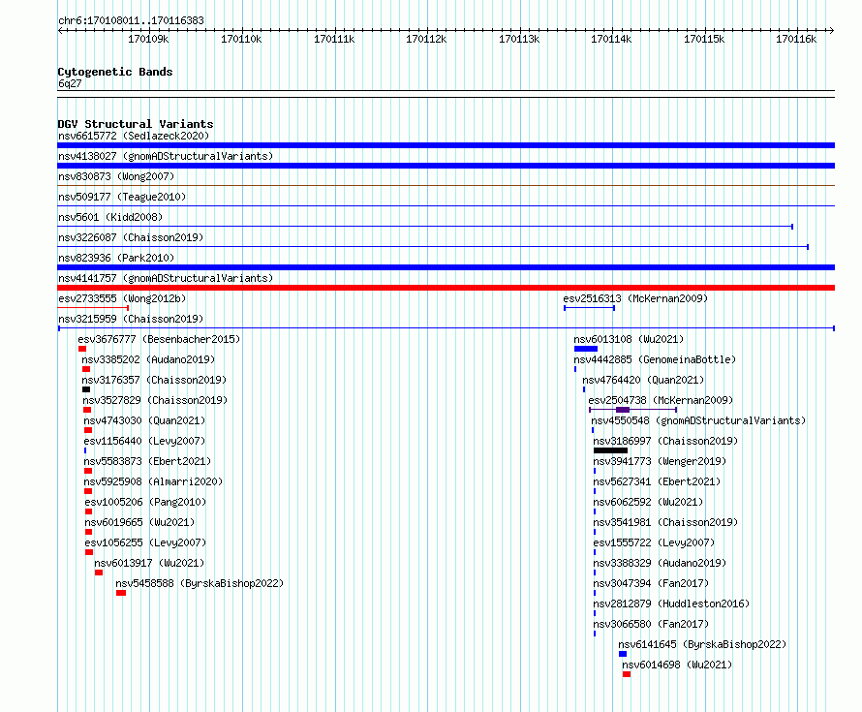Click the red glyph below nsv6014698

point(627,674)
